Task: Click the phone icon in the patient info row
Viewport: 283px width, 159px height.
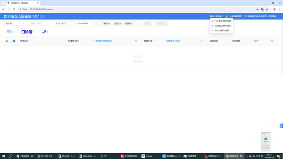Action: [x=44, y=32]
